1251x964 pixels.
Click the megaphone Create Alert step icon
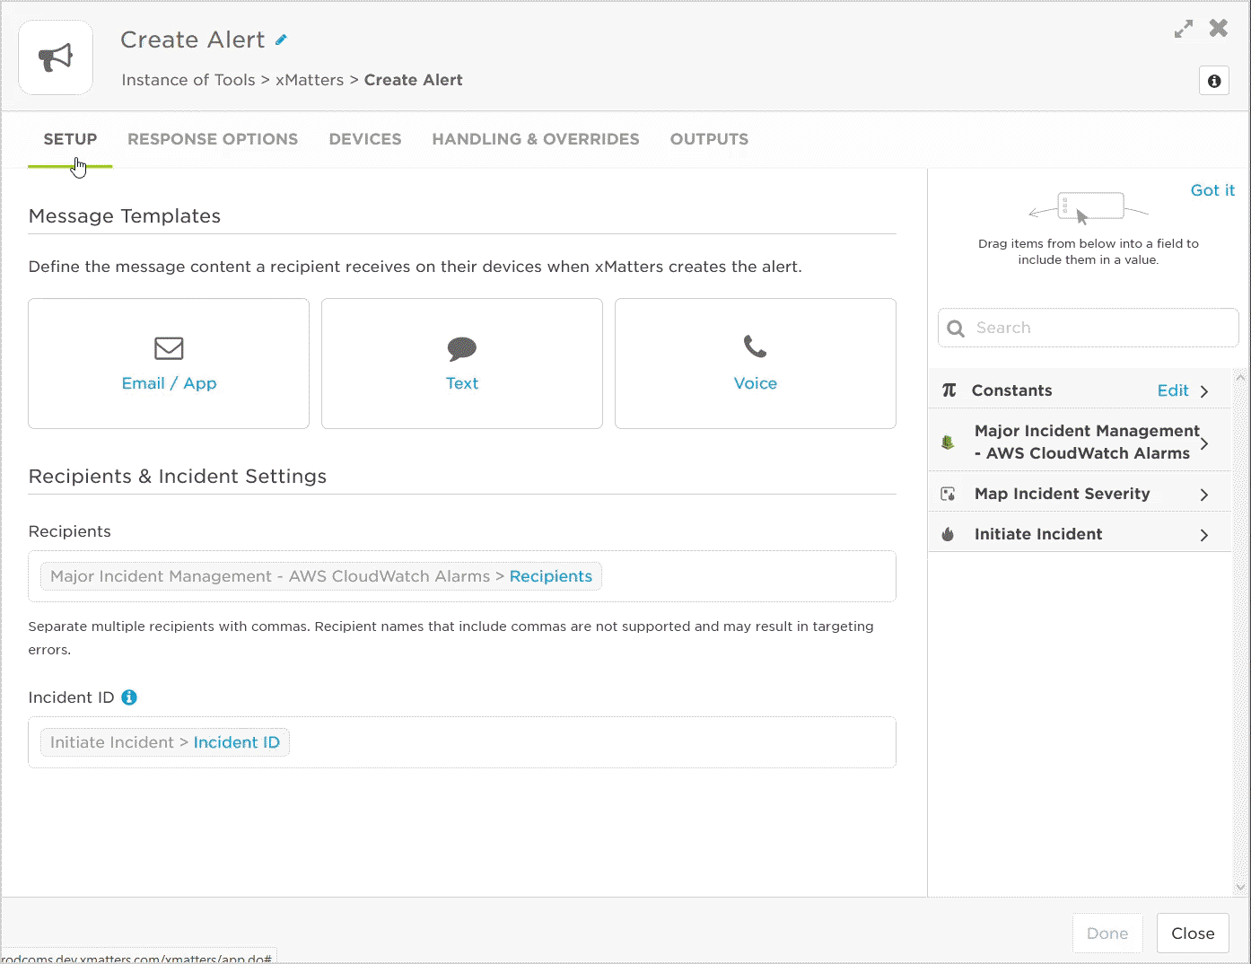pyautogui.click(x=56, y=57)
